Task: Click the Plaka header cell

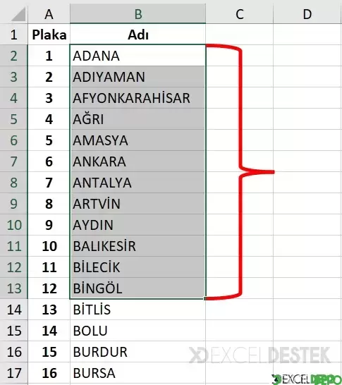Action: [49, 35]
